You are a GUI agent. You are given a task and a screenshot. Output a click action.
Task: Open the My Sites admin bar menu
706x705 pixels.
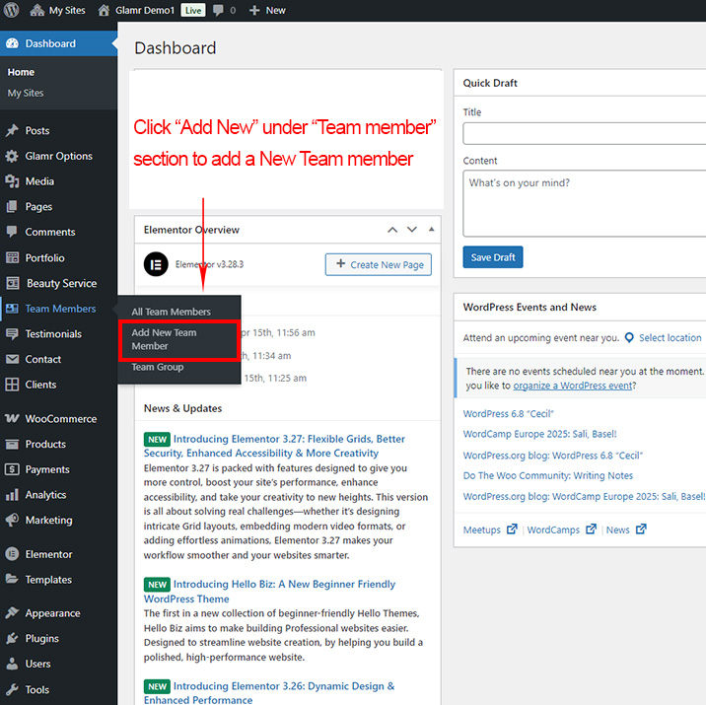click(57, 10)
